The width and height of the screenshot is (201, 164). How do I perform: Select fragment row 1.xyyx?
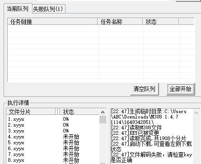(x=53, y=119)
